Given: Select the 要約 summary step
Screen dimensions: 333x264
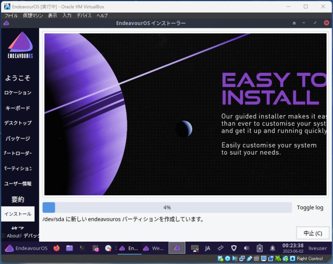Looking at the screenshot, I should point(18,199).
